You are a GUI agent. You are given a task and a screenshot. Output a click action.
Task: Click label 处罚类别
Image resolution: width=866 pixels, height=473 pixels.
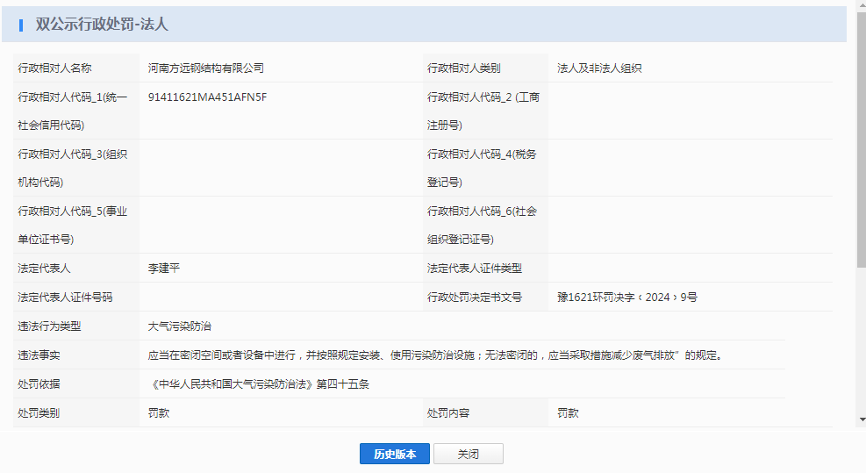tap(39, 413)
